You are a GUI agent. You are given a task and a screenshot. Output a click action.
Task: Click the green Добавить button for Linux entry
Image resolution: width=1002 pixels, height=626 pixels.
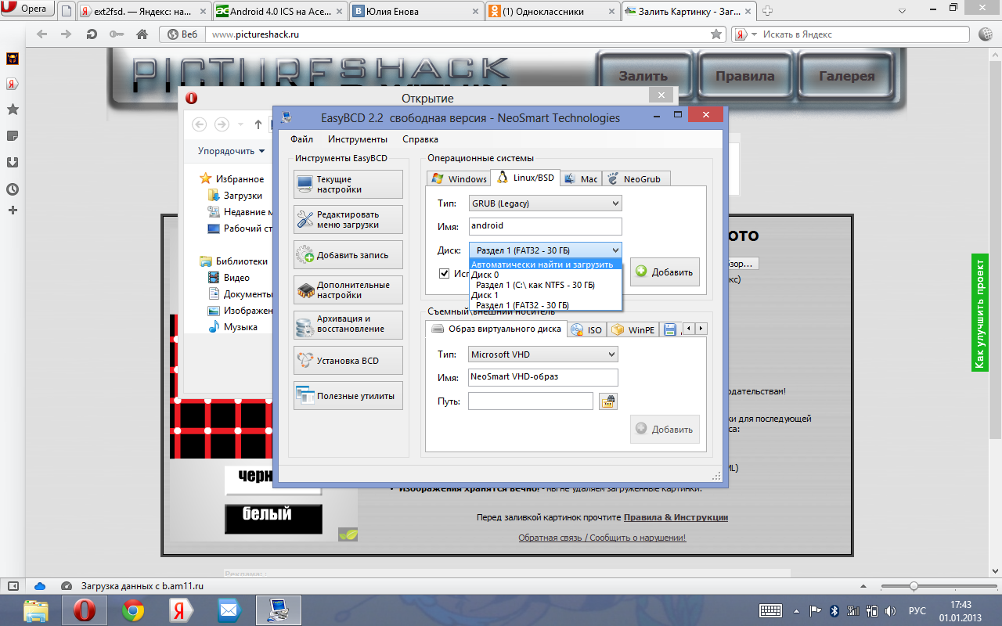point(665,272)
